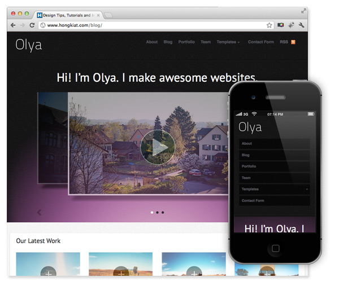
Task: Open the third Latest Work thumbnail
Action: point(194,264)
